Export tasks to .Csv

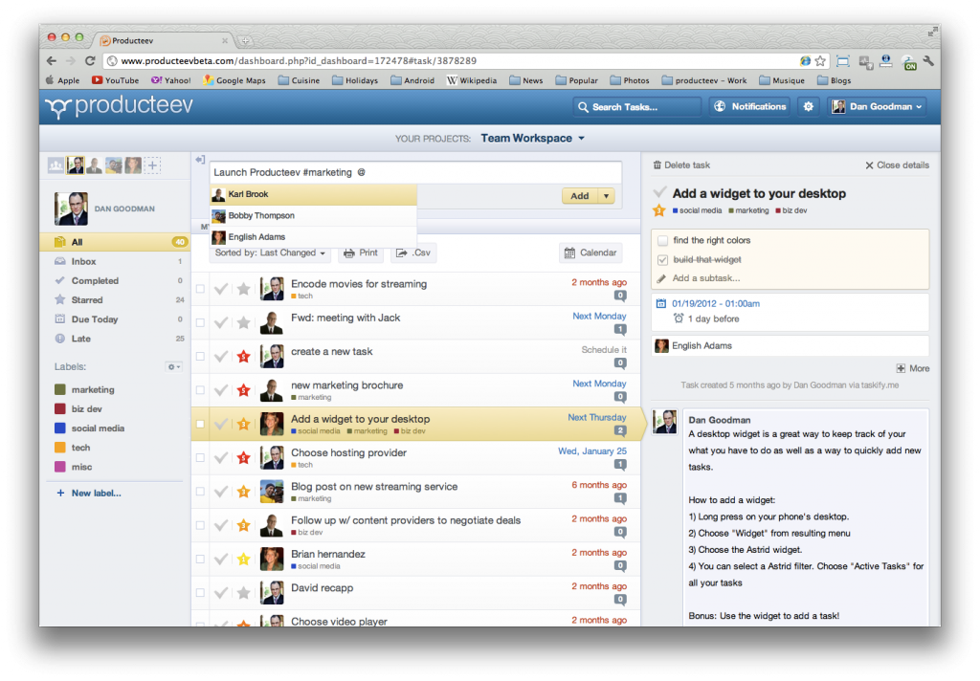413,253
